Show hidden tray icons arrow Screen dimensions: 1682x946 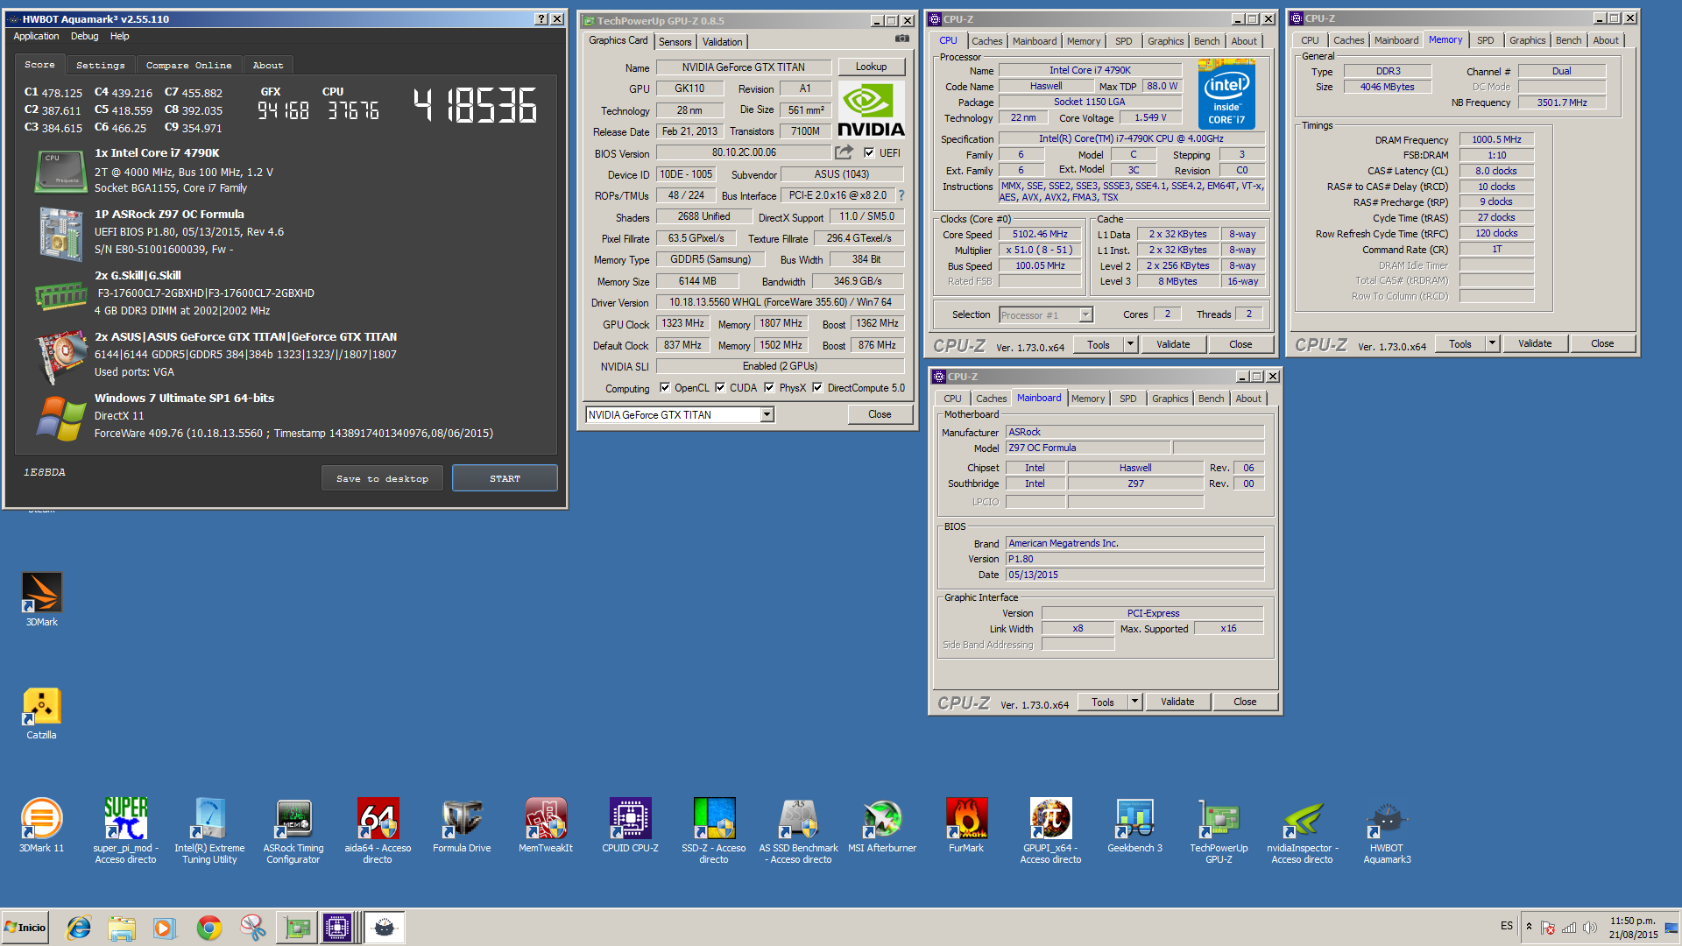(x=1529, y=927)
